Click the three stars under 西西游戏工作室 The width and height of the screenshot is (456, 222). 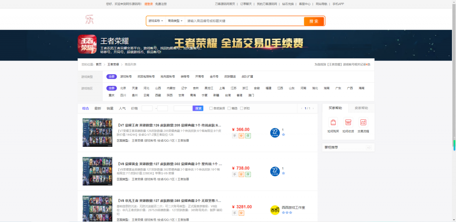coord(287,212)
